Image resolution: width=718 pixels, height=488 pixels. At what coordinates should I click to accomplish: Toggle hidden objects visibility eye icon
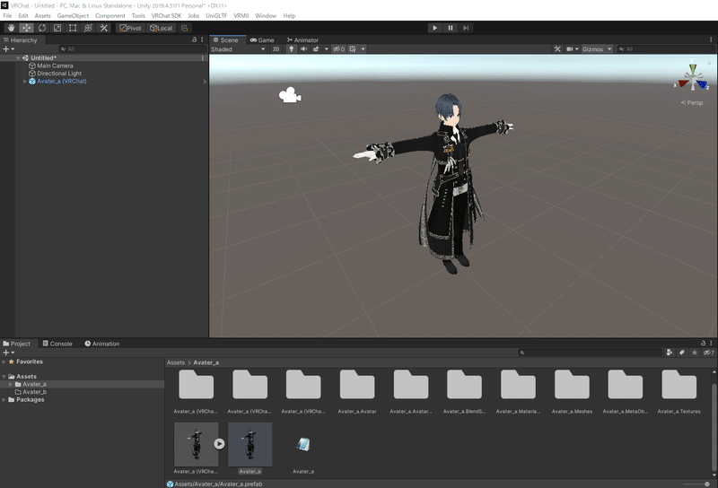click(x=338, y=49)
